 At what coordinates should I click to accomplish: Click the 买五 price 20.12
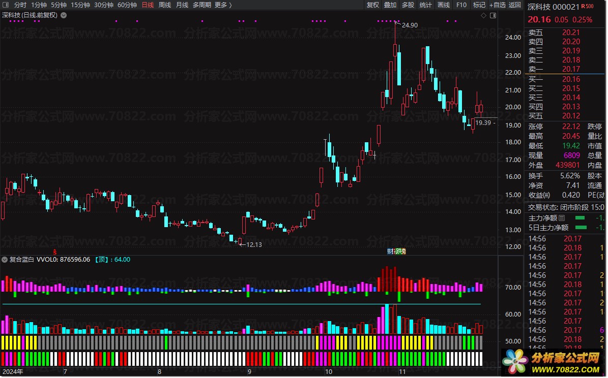click(571, 116)
